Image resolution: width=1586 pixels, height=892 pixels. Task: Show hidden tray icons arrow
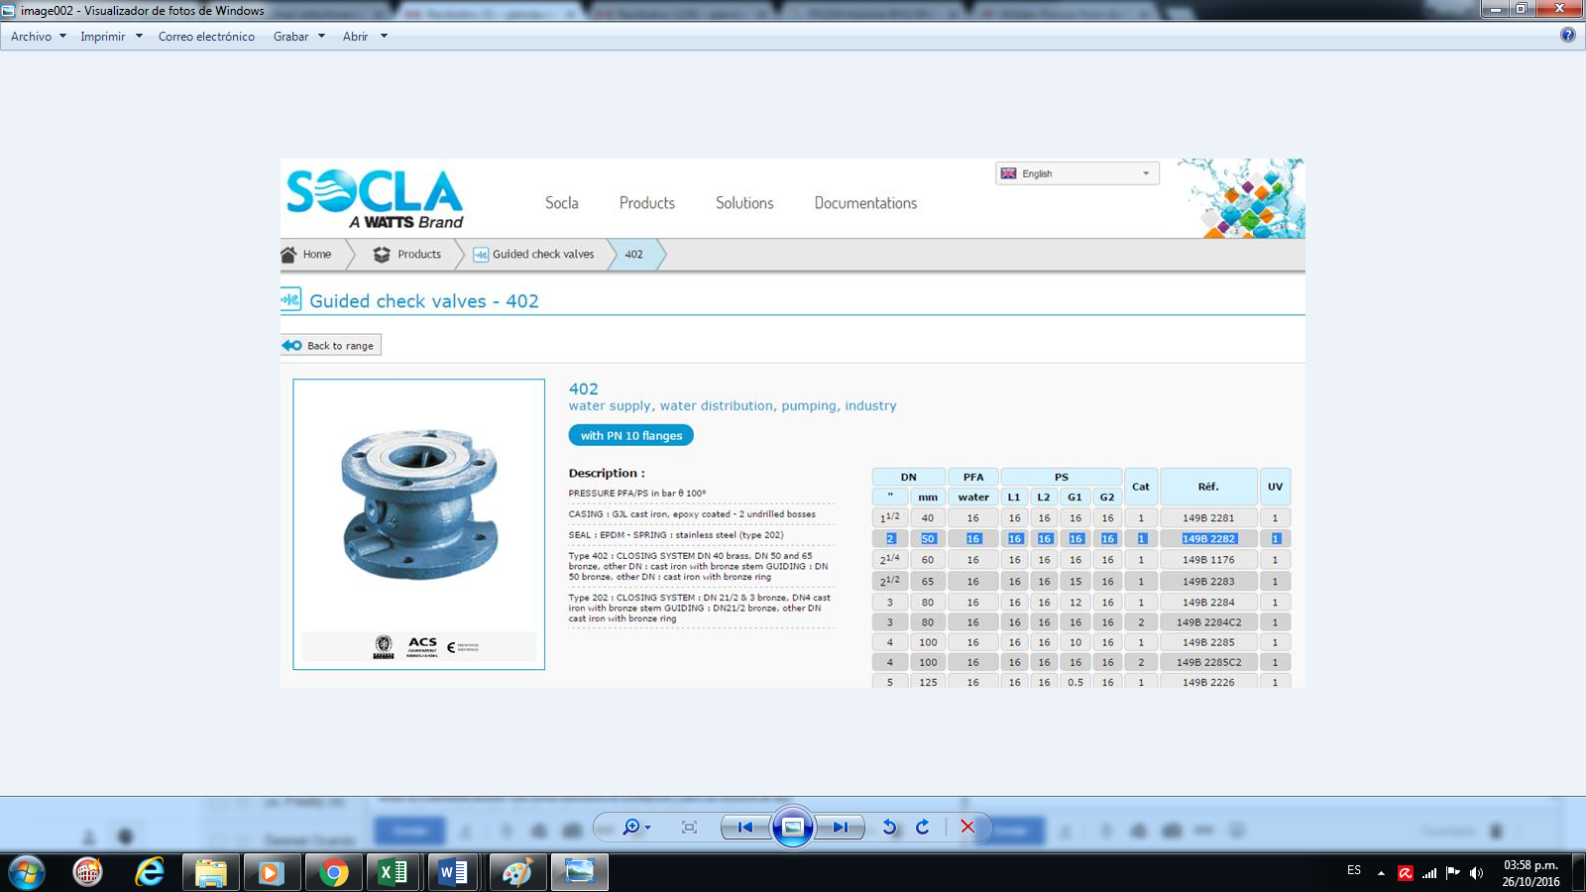[x=1381, y=873]
